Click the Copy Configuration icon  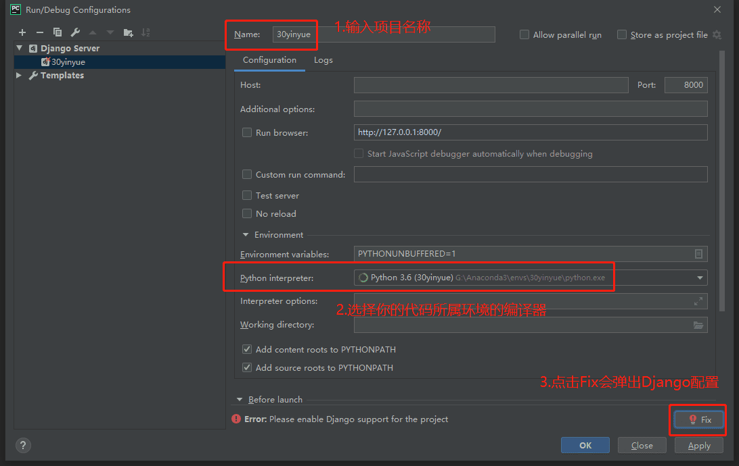point(58,32)
